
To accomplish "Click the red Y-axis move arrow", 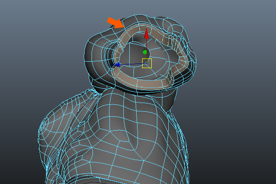I will 146,34.
